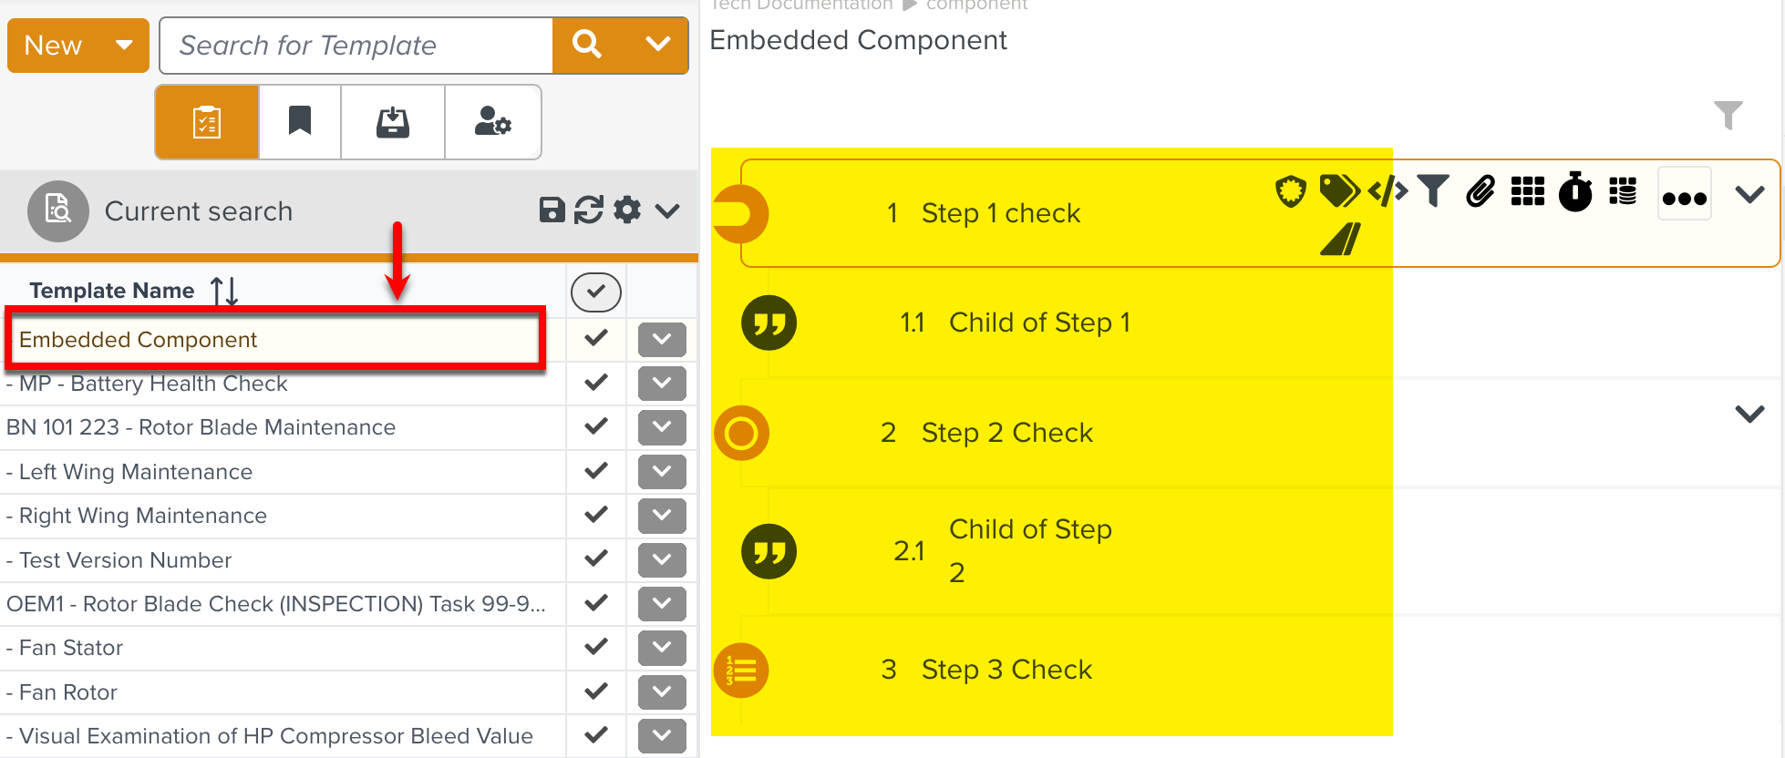Toggle the checkmark for Fan Stator row

click(596, 647)
